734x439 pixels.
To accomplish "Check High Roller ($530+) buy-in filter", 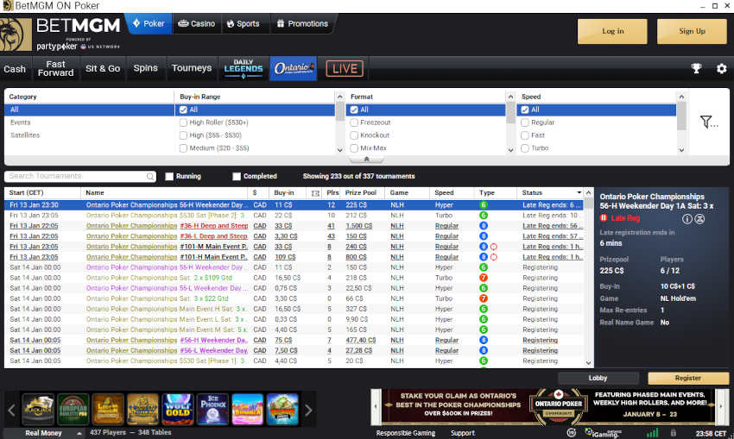I will pyautogui.click(x=183, y=122).
